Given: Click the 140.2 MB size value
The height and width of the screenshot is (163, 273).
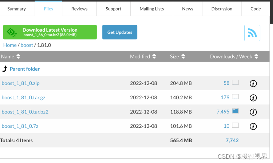Looking at the screenshot, I should pyautogui.click(x=181, y=98).
